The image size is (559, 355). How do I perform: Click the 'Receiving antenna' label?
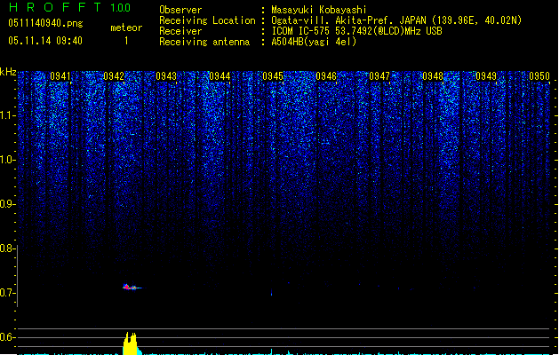tap(204, 42)
